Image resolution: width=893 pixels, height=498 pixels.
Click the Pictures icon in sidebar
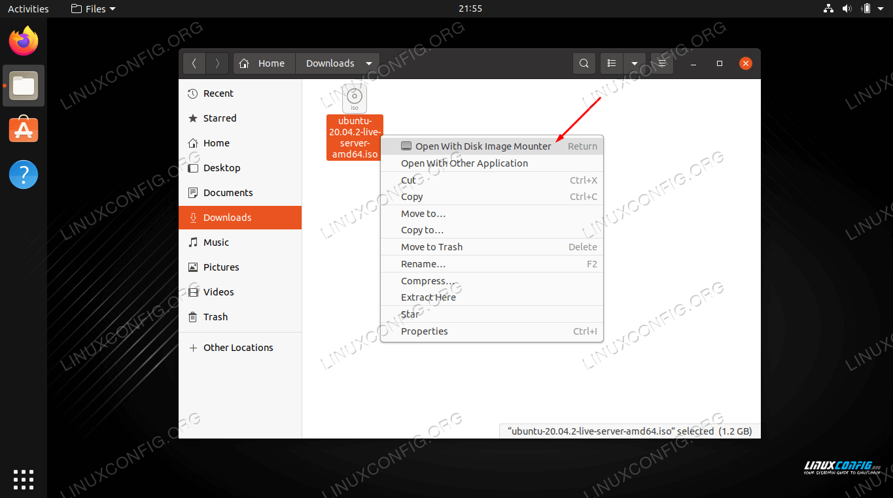193,267
